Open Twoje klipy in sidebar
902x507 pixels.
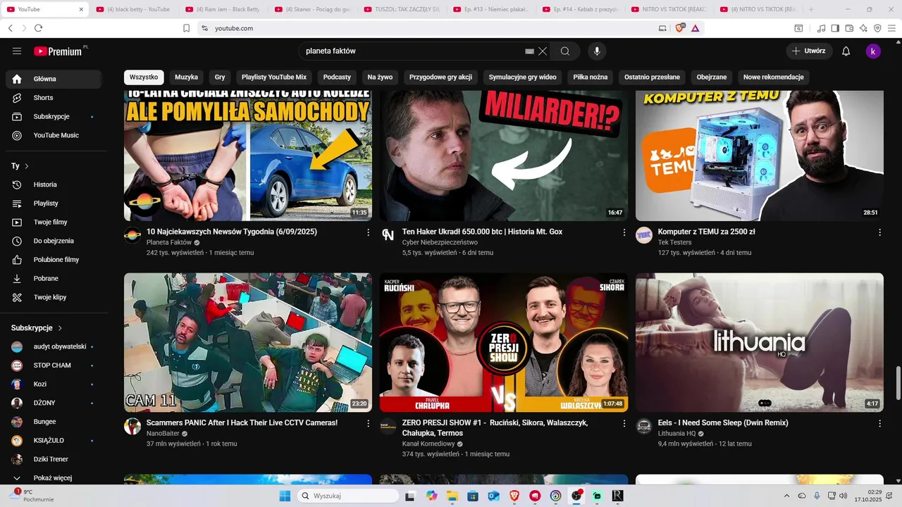coord(56,297)
